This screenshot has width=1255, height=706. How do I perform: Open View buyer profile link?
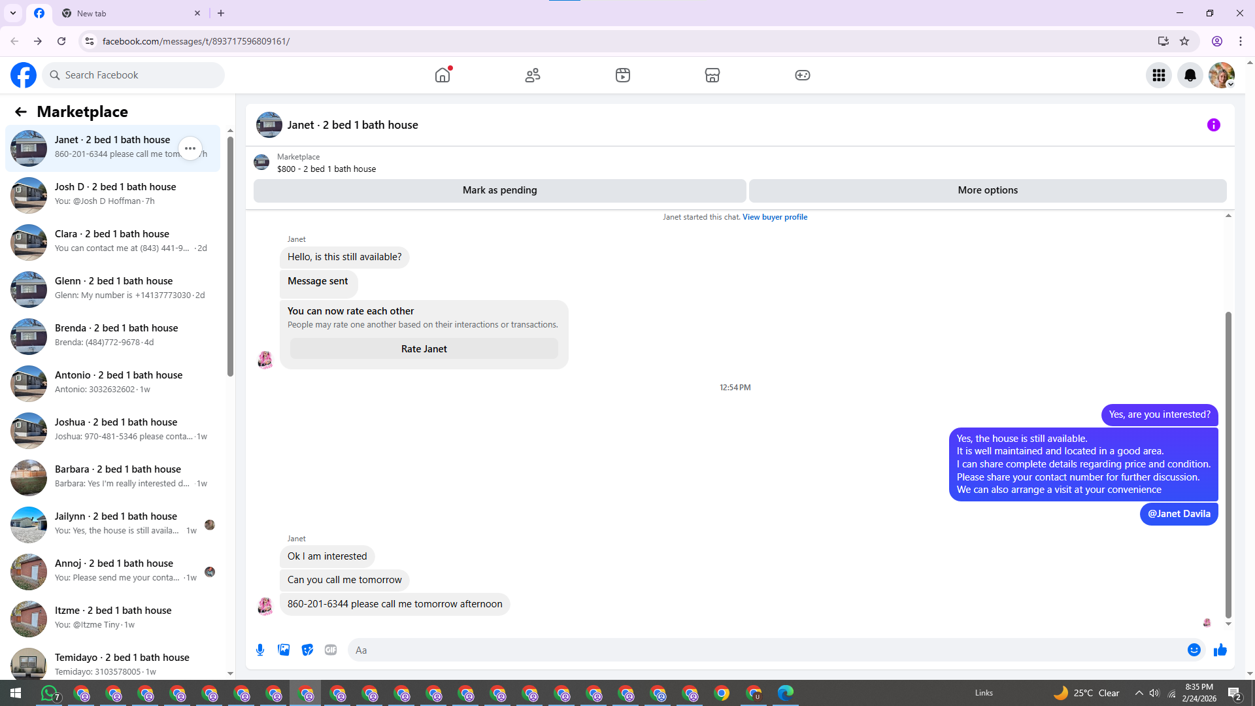(775, 217)
